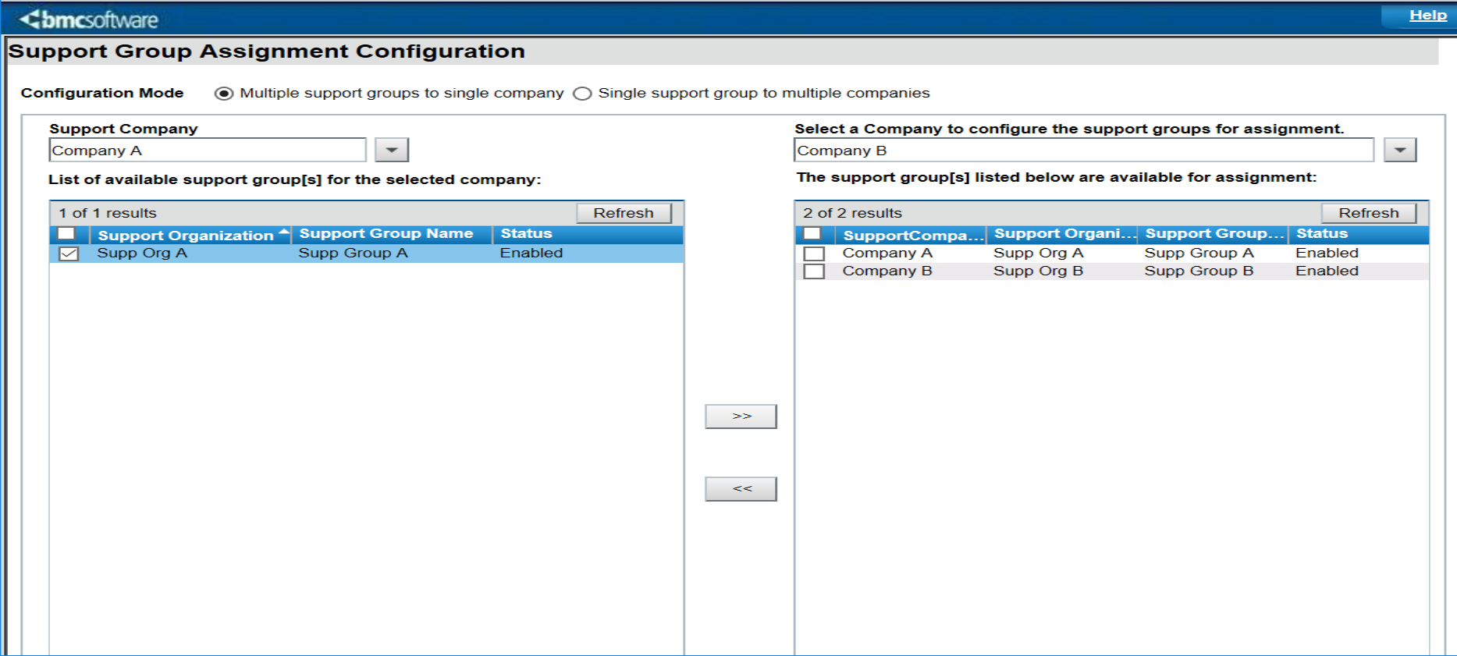Open the company selection dropdown for assignment

tap(1400, 150)
